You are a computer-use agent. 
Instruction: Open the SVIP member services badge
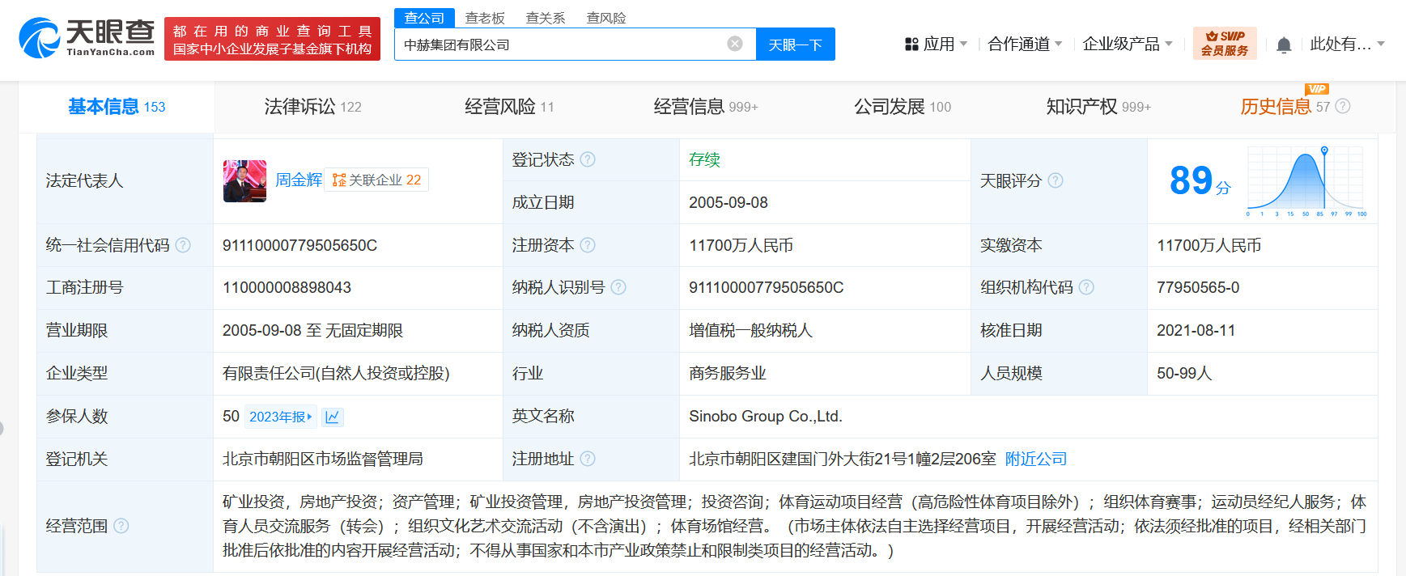click(1225, 44)
